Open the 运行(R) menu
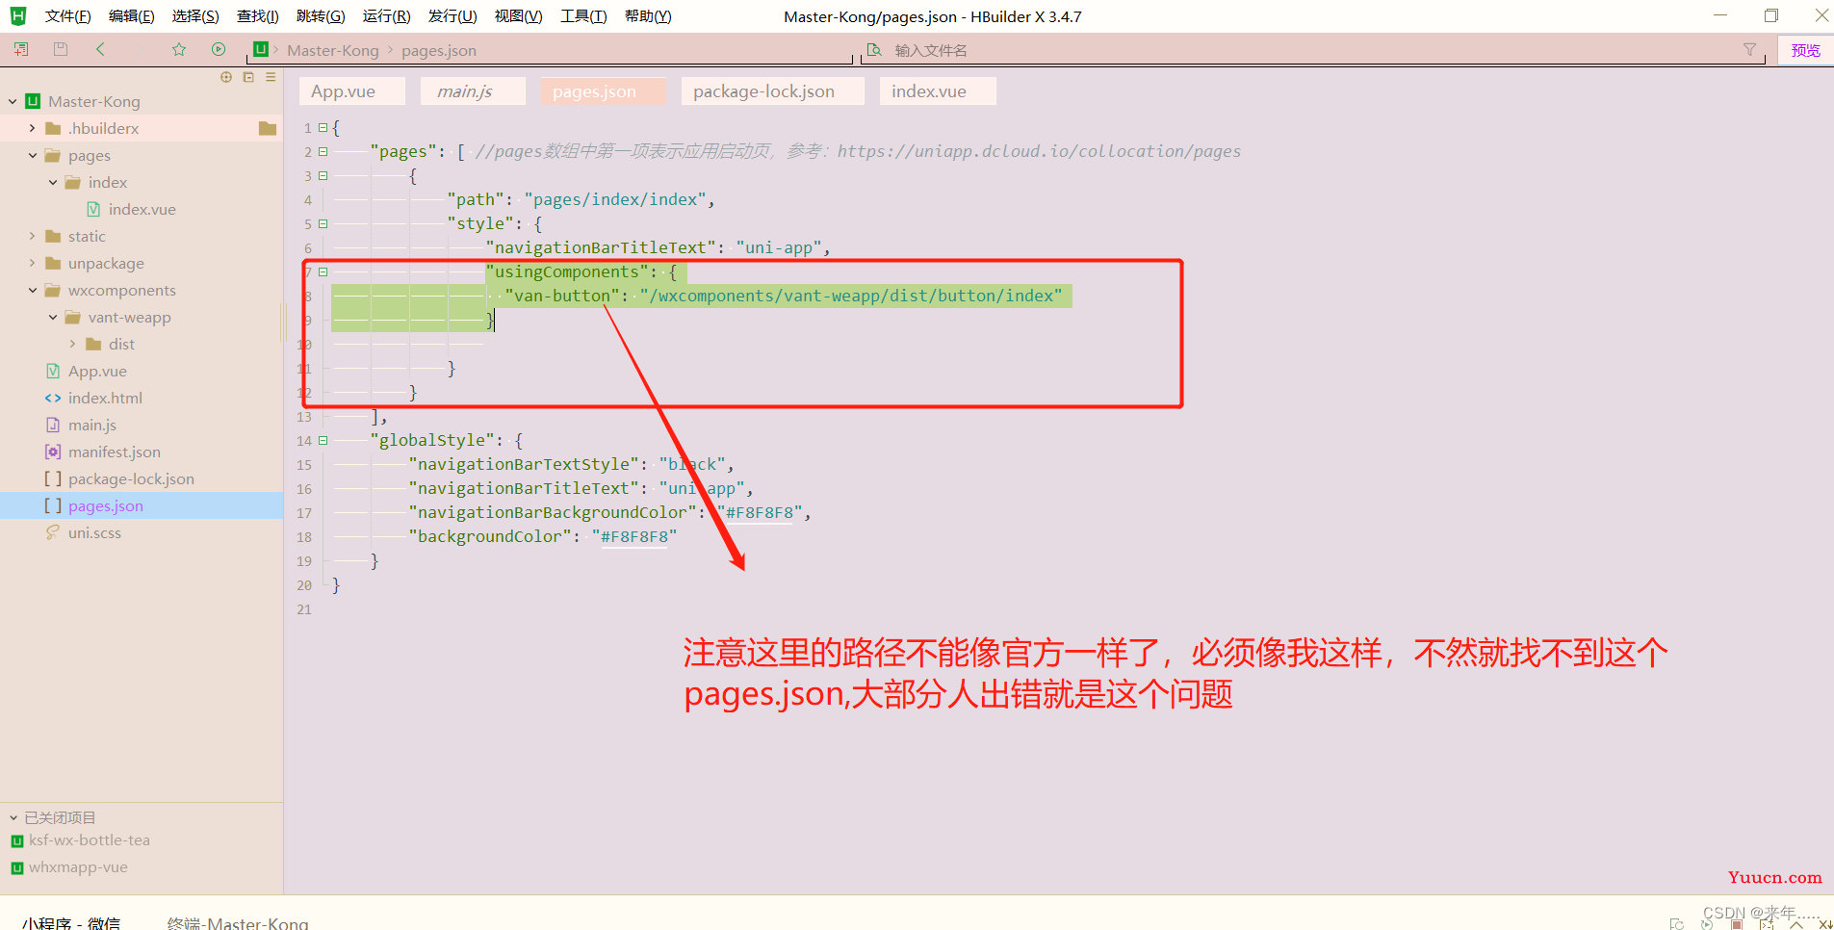The image size is (1834, 930). coord(386,16)
